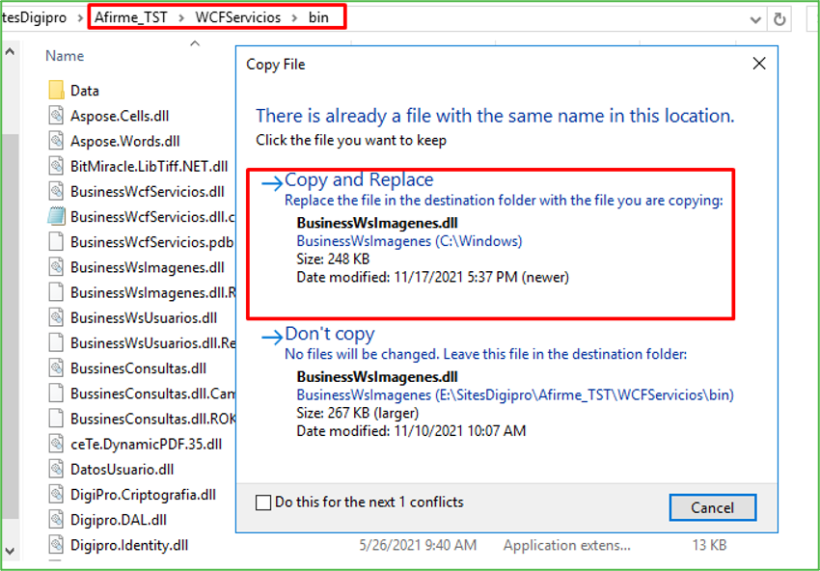Click the Don't copy arrow icon
This screenshot has width=820, height=571.
pos(270,336)
